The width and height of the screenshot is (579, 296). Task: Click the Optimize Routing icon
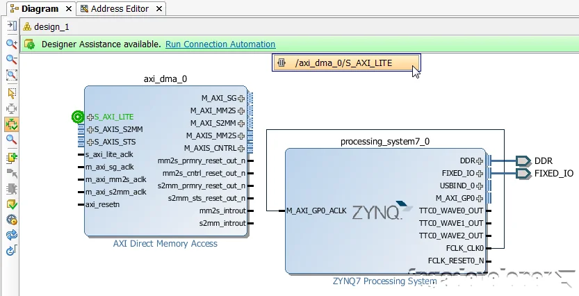pos(12,250)
